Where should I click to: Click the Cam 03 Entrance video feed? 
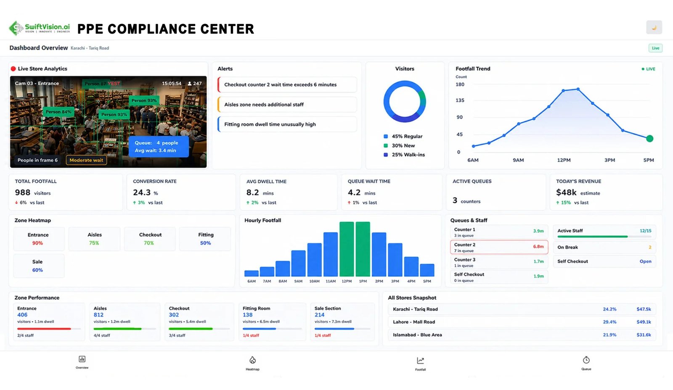[109, 122]
